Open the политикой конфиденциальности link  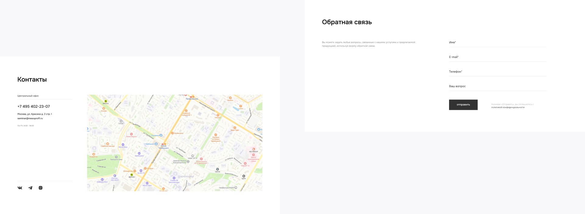[x=508, y=107]
